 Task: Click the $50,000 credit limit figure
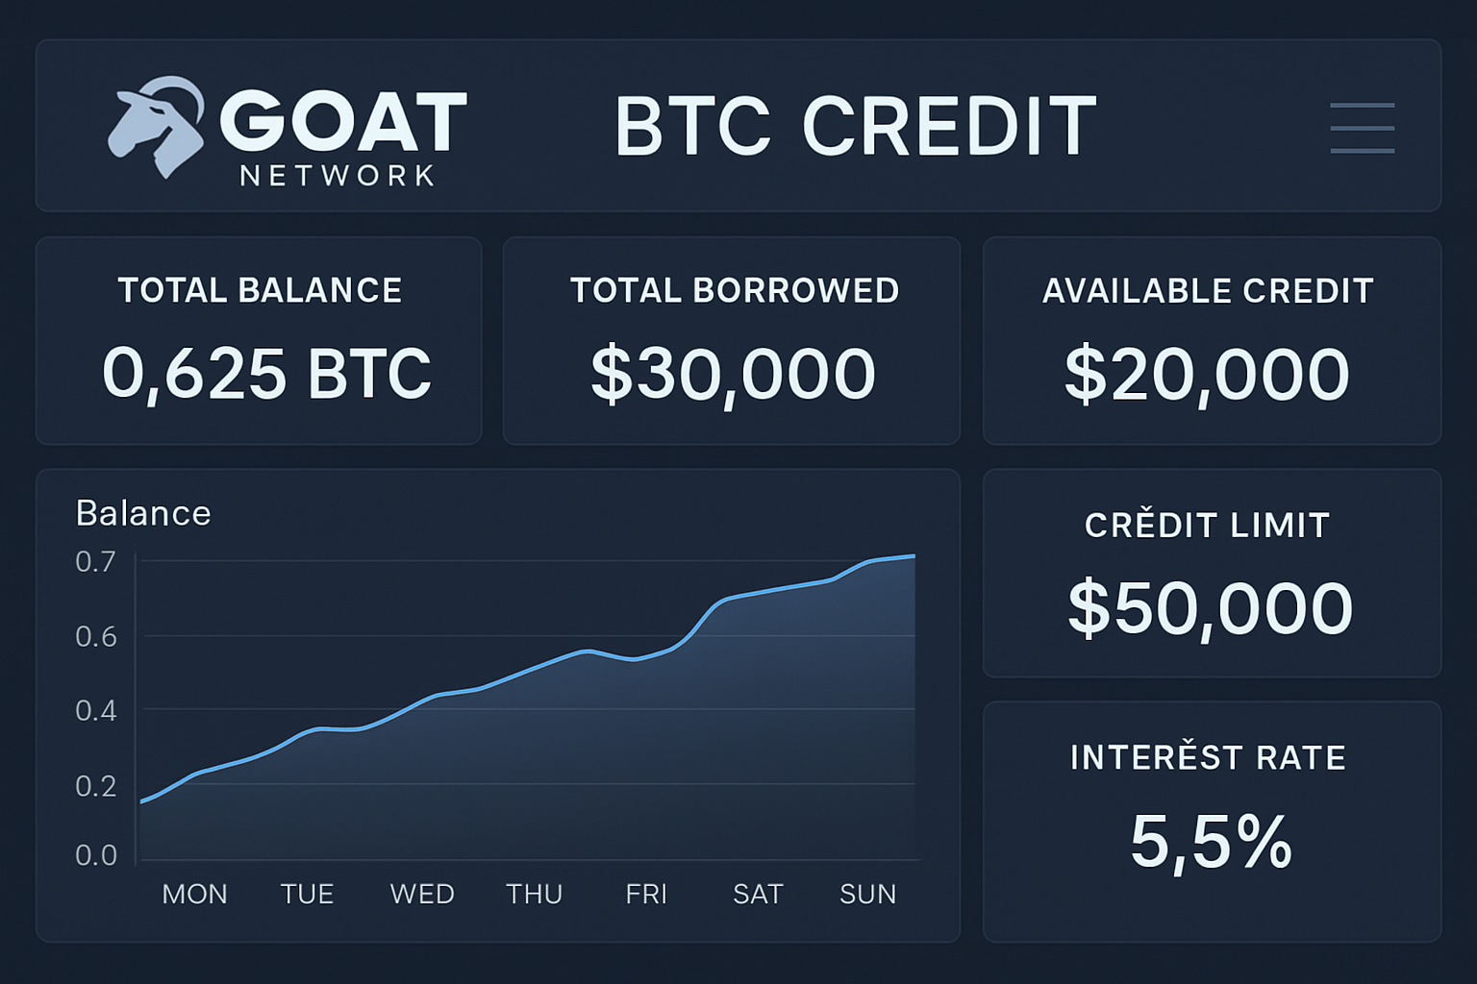coord(1210,606)
